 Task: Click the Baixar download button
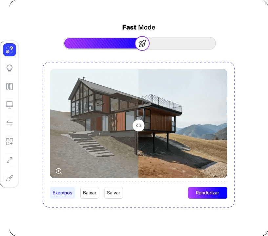90,193
